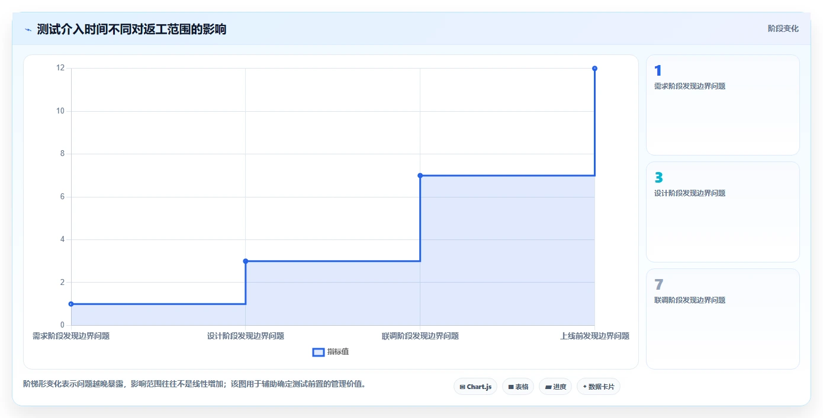Click the large number 1 in first card
Viewport: 823px width, 418px height.
658,71
